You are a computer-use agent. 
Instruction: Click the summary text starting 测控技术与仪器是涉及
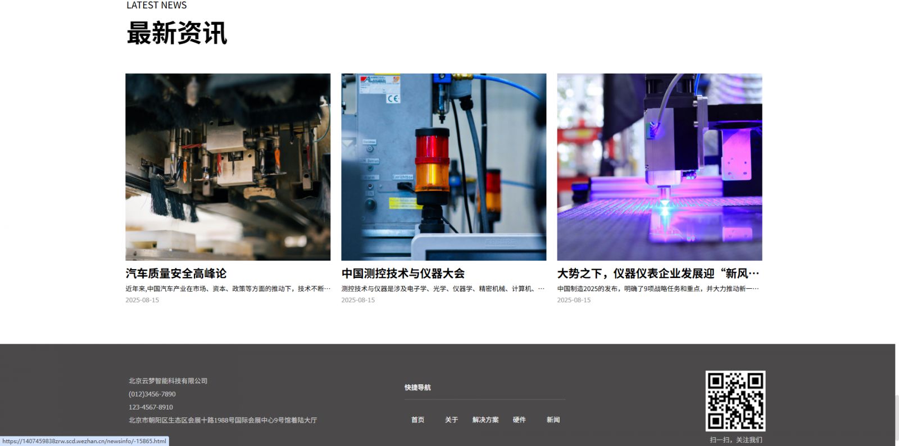tap(443, 289)
